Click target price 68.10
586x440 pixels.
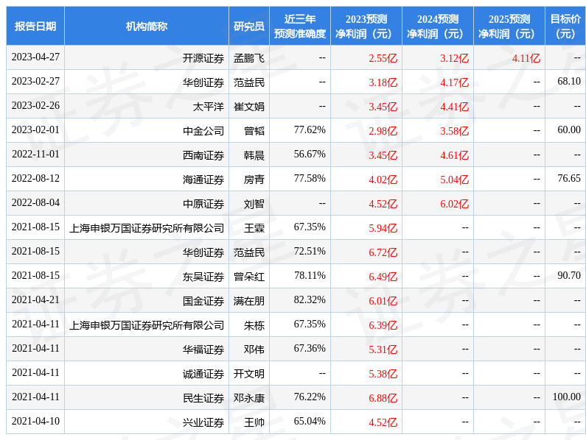click(x=569, y=81)
